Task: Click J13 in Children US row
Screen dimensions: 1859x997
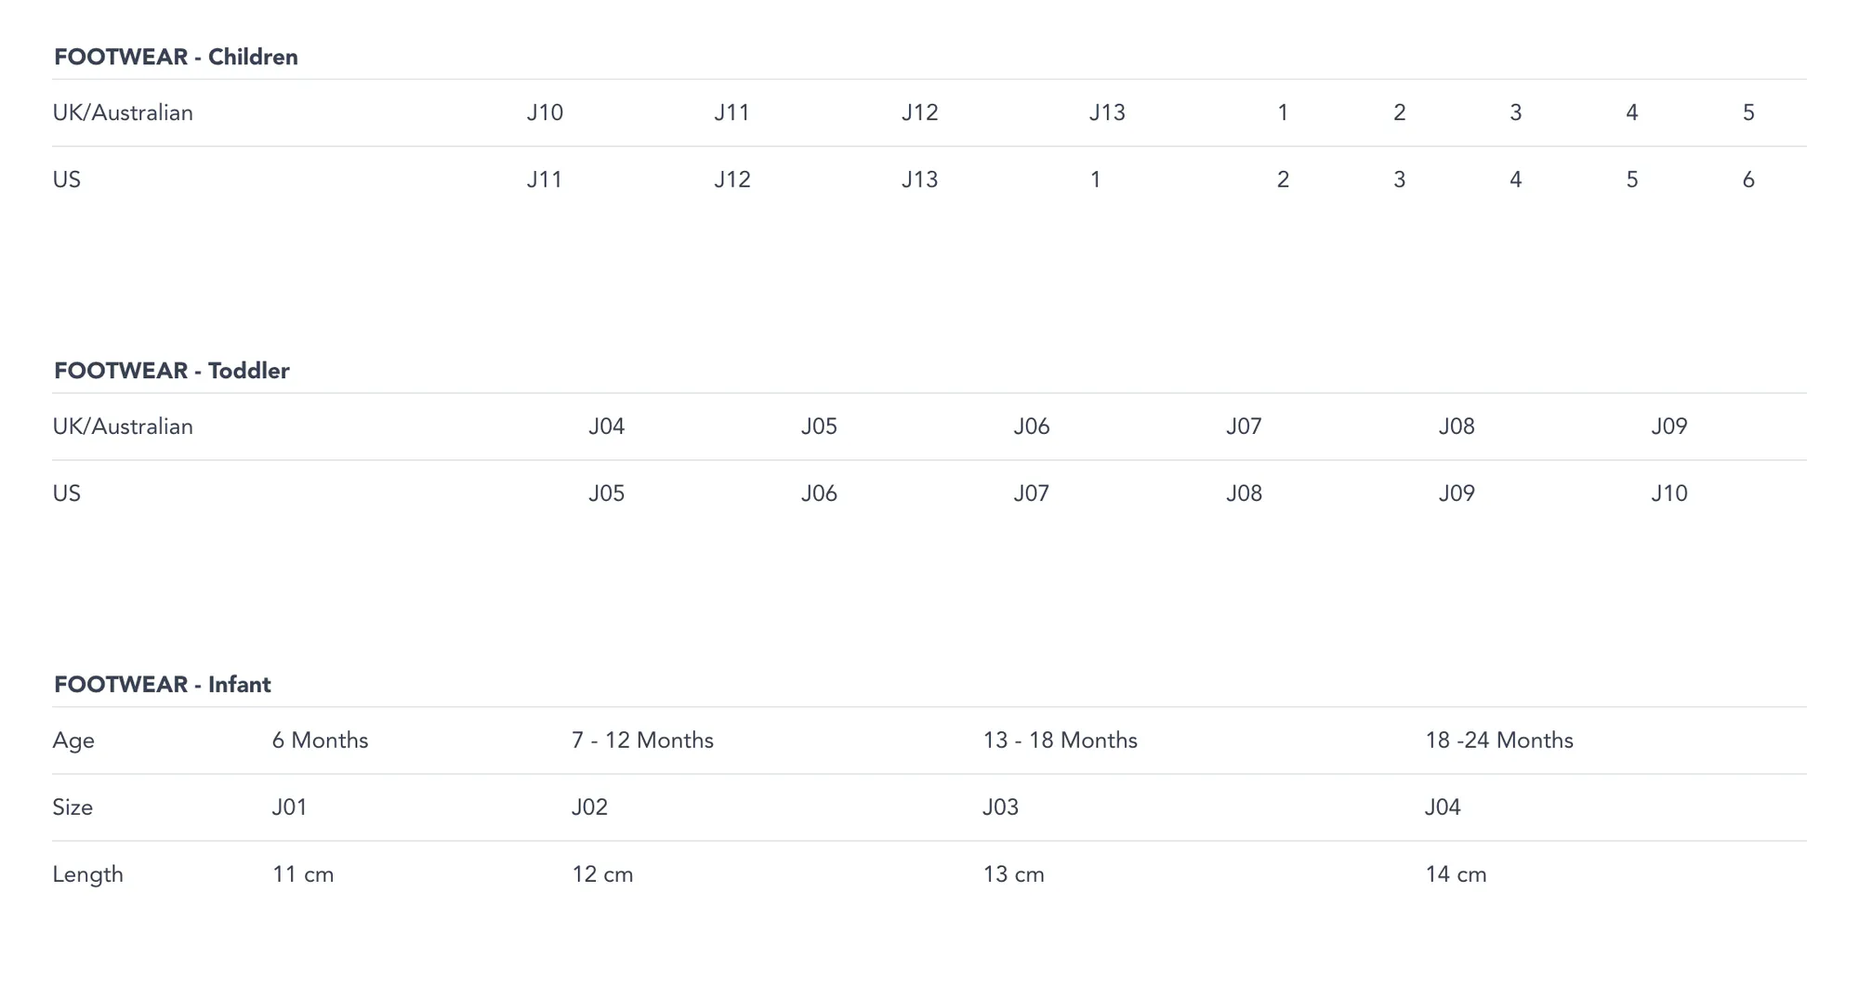Action: [x=919, y=179]
